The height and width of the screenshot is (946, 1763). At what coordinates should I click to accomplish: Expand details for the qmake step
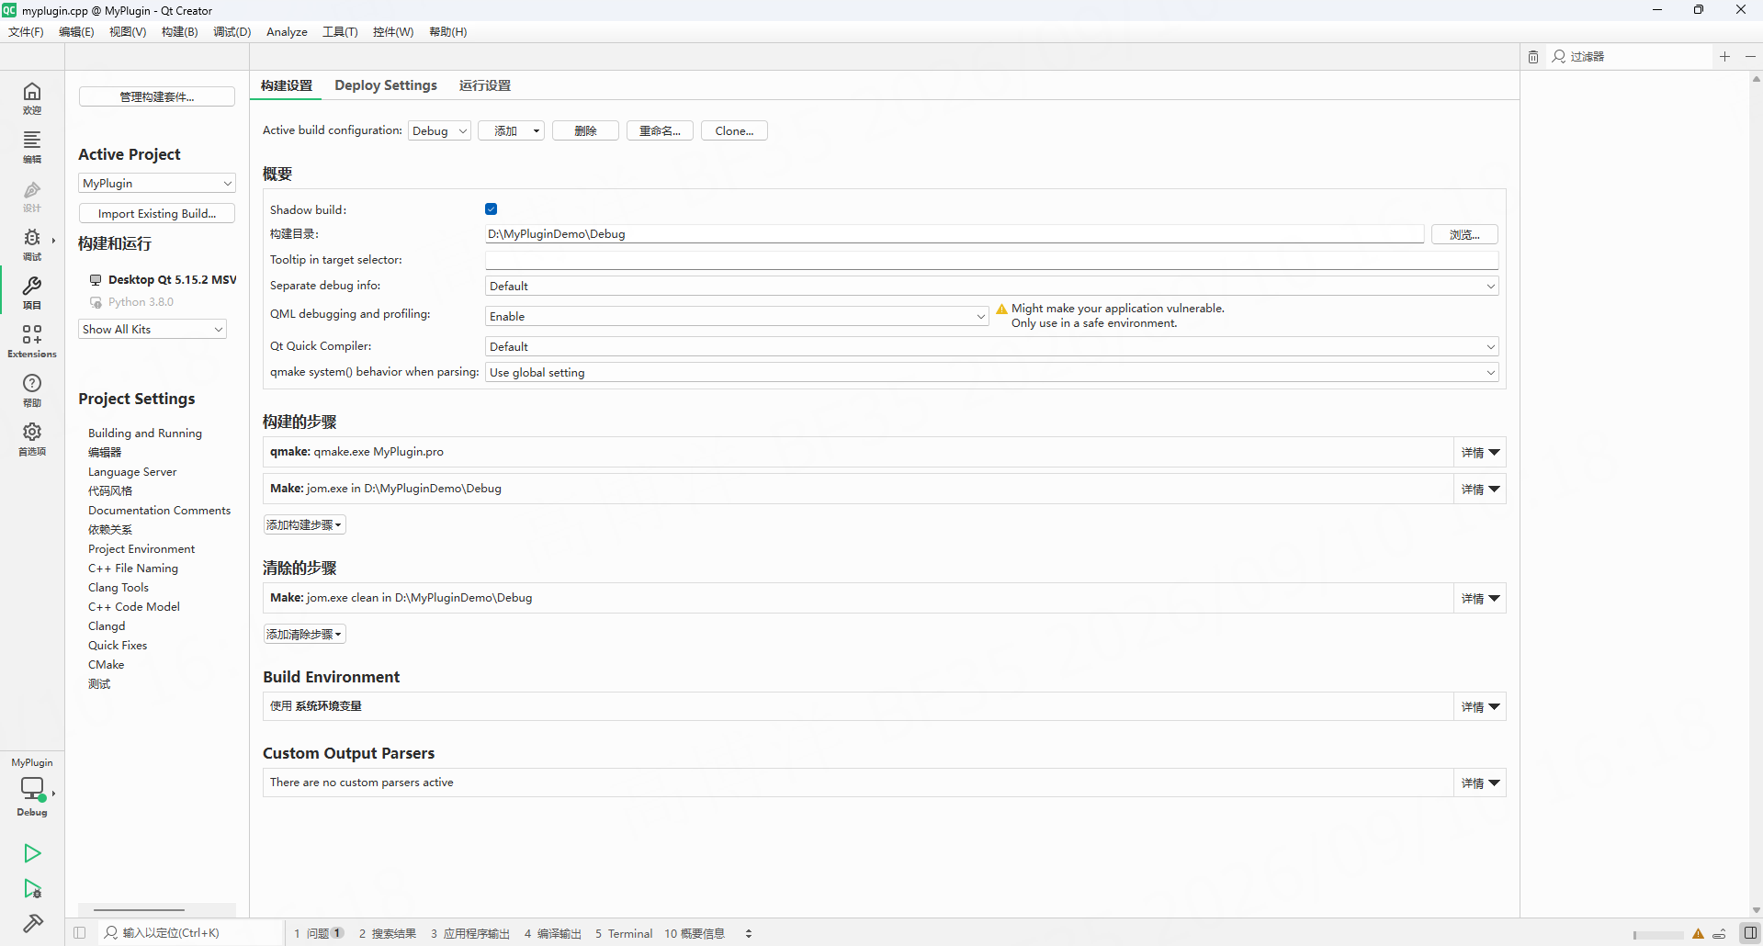pyautogui.click(x=1480, y=452)
